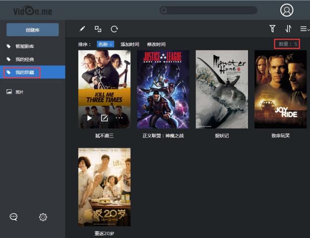Open 我的经典 in the sidebar
The width and height of the screenshot is (310, 238).
[x=25, y=59]
